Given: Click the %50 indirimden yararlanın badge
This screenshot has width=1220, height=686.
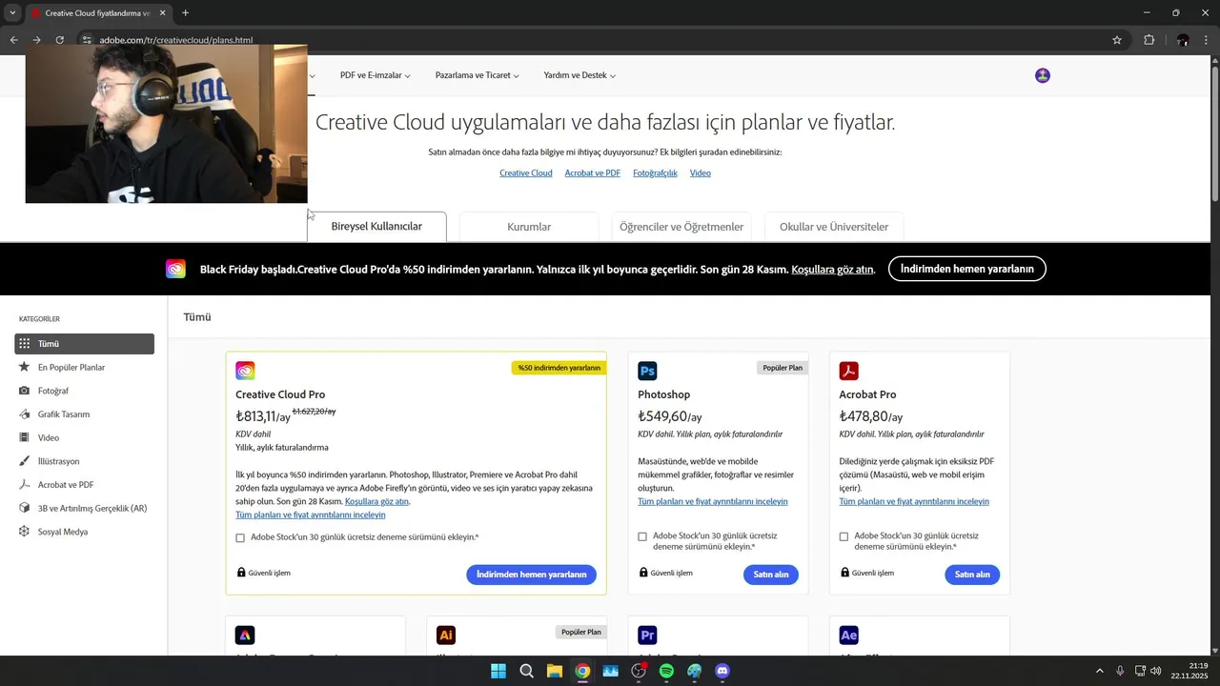Looking at the screenshot, I should coord(559,368).
